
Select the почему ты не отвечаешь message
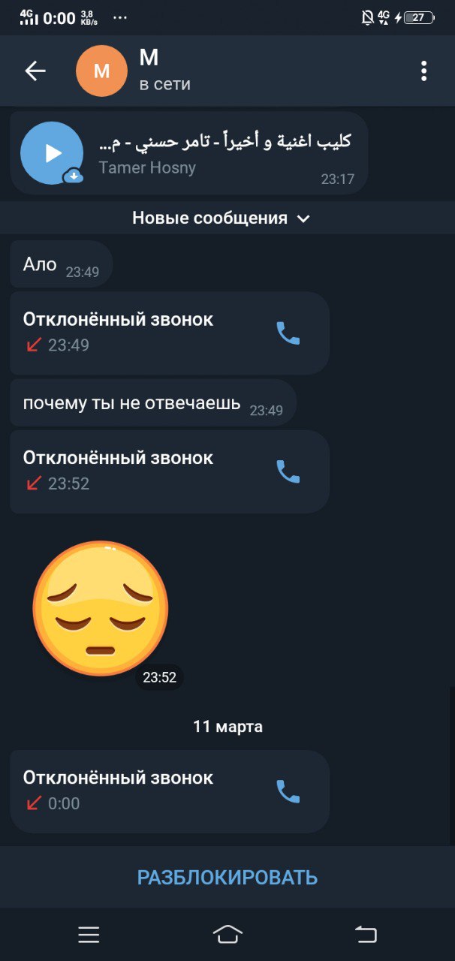[x=153, y=404]
